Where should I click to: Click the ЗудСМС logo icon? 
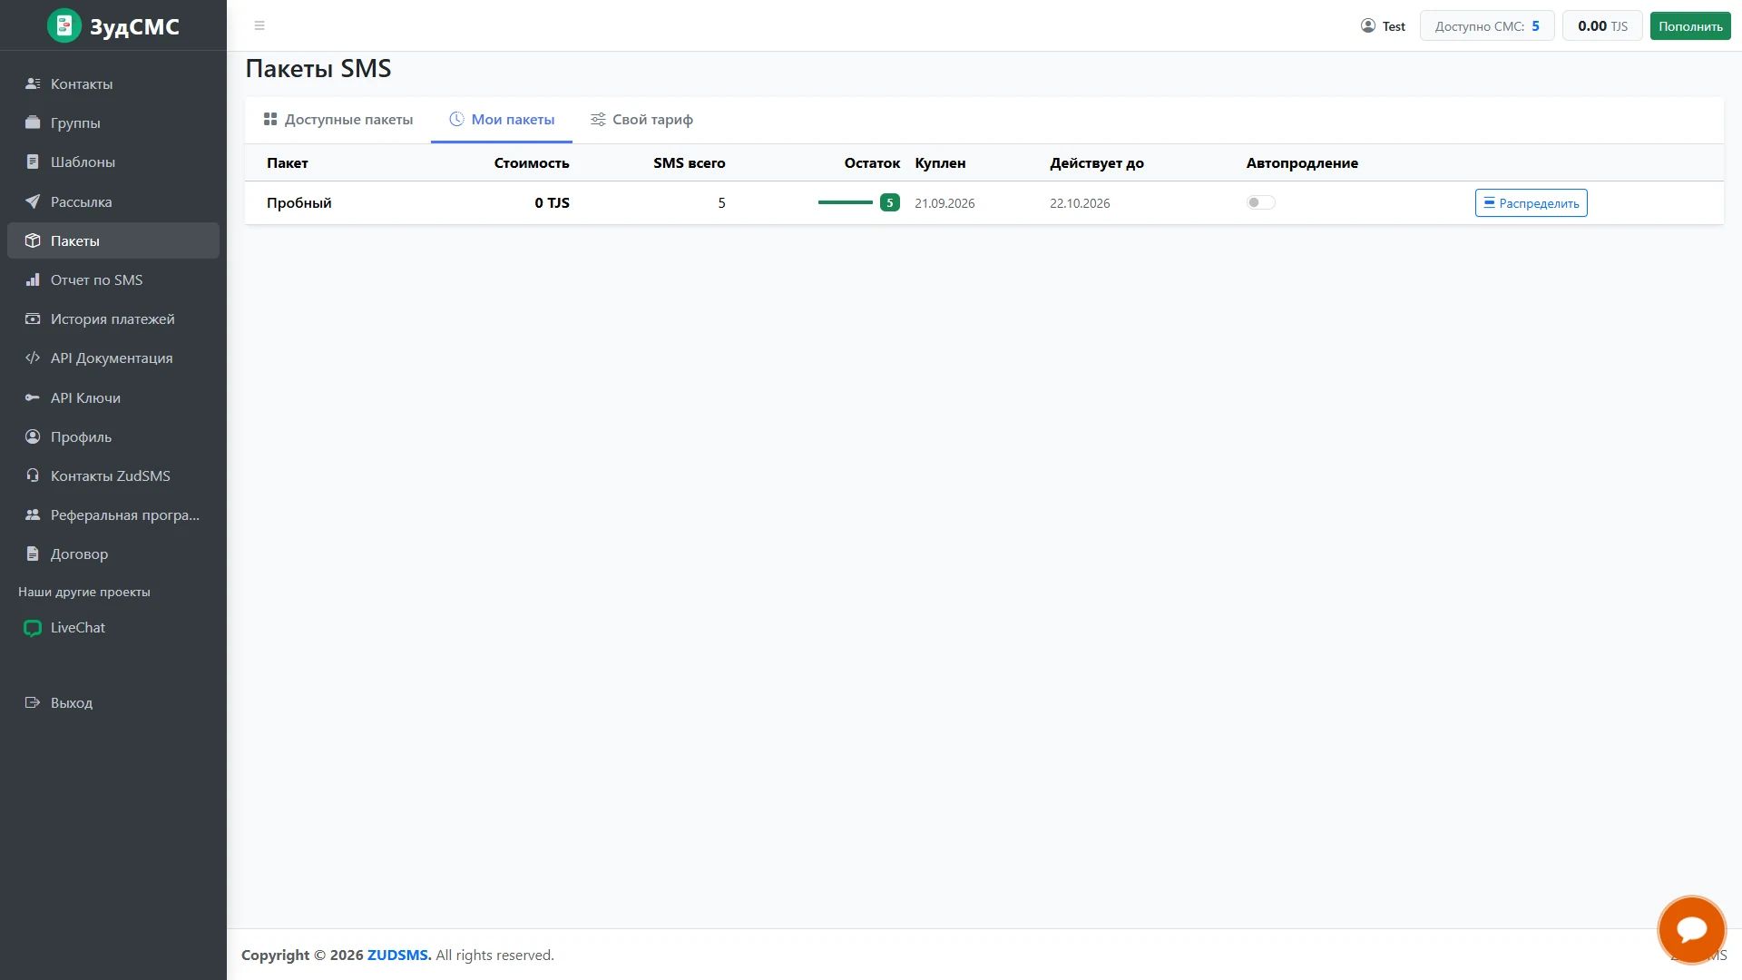pyautogui.click(x=64, y=25)
